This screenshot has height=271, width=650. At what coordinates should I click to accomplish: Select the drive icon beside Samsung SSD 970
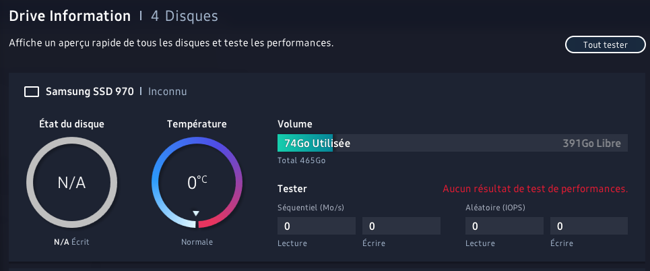pos(32,92)
